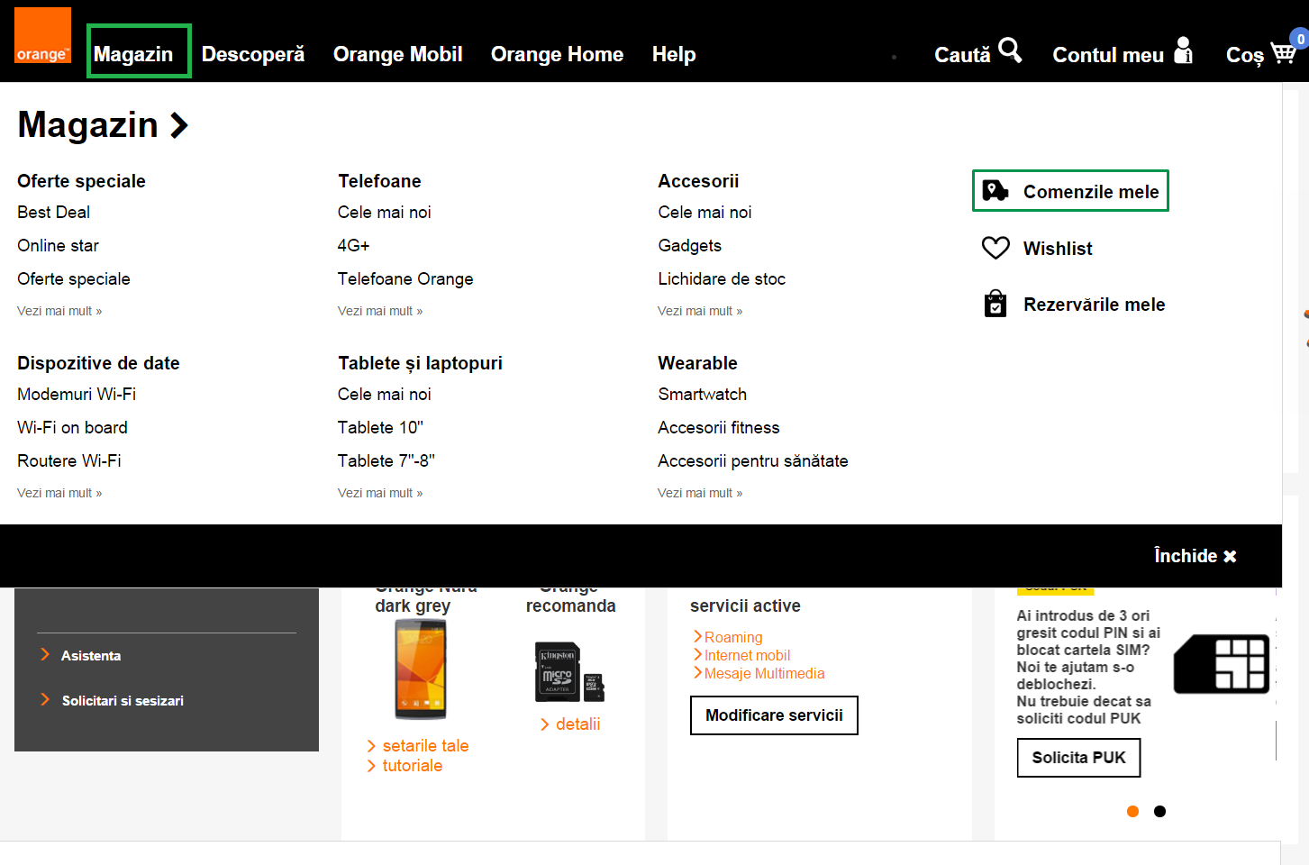Image resolution: width=1309 pixels, height=865 pixels.
Task: Open the Wishlist link
Action: (x=1058, y=249)
